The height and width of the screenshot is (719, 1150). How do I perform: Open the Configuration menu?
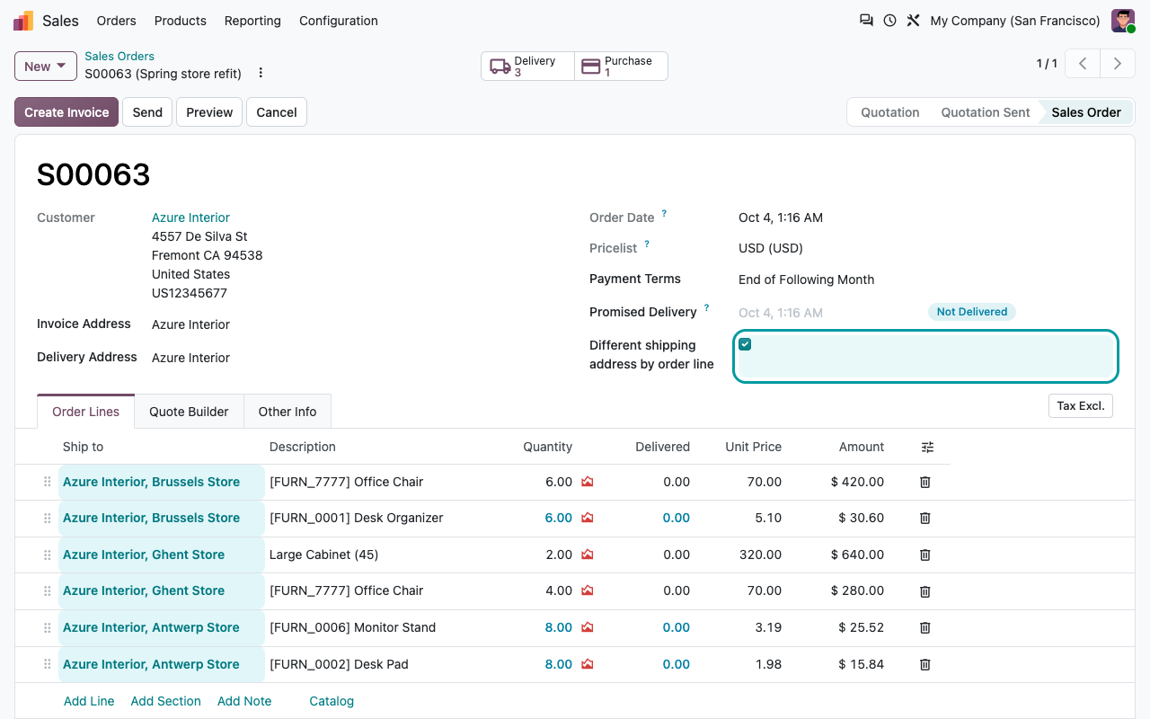[x=339, y=21]
